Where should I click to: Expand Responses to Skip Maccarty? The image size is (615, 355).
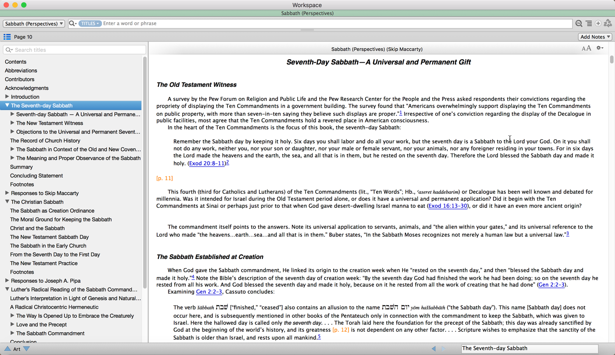7,193
